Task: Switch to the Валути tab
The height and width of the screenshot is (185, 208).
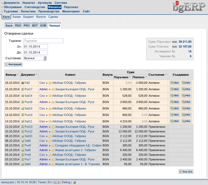Action: [41, 17]
